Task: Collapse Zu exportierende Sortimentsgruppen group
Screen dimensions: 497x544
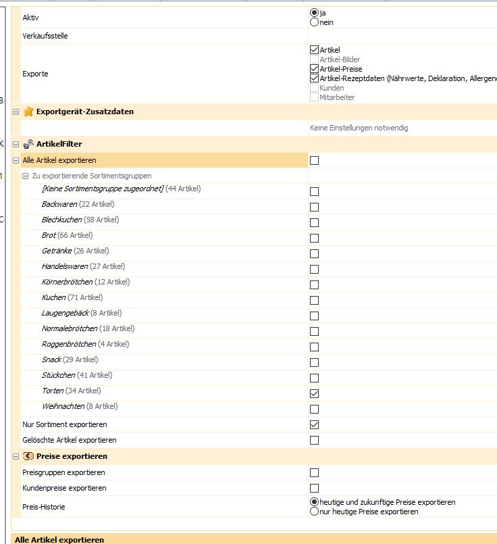Action: tap(26, 176)
